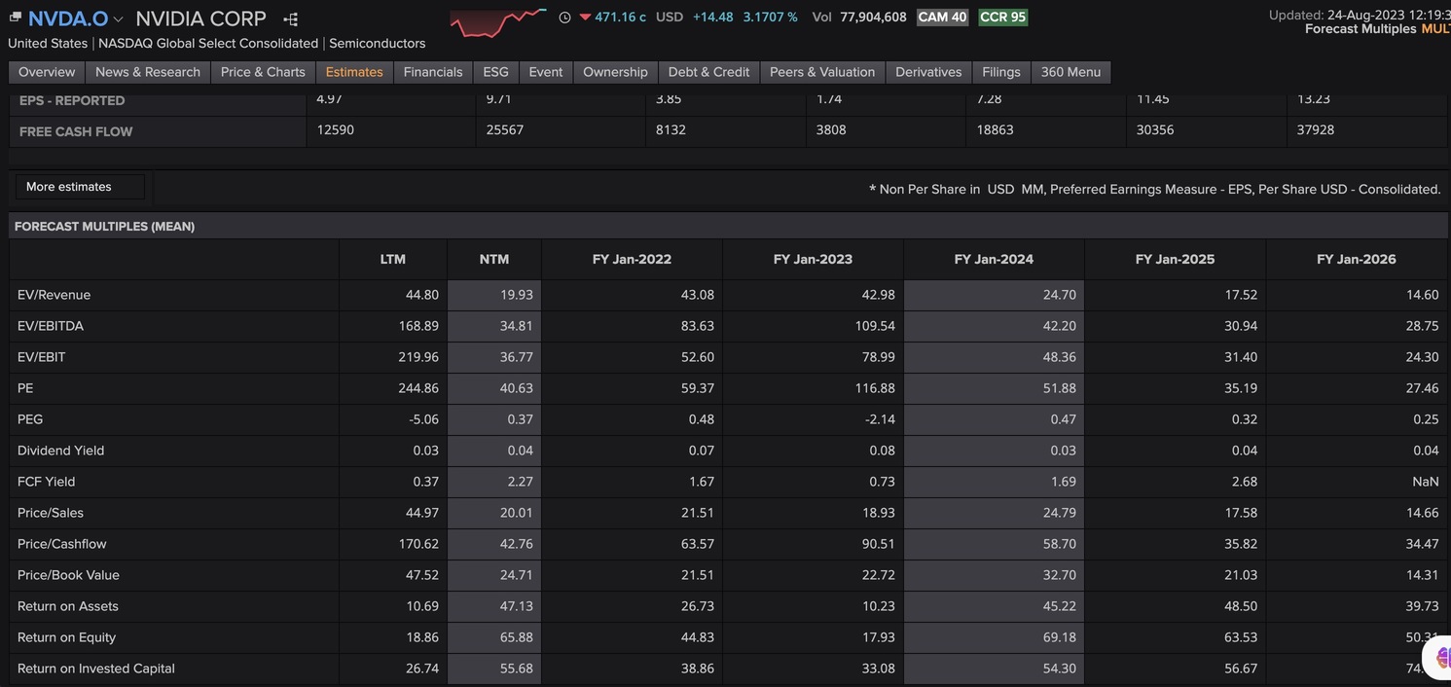
Task: Click the 471.16 c last price
Action: [x=620, y=18]
